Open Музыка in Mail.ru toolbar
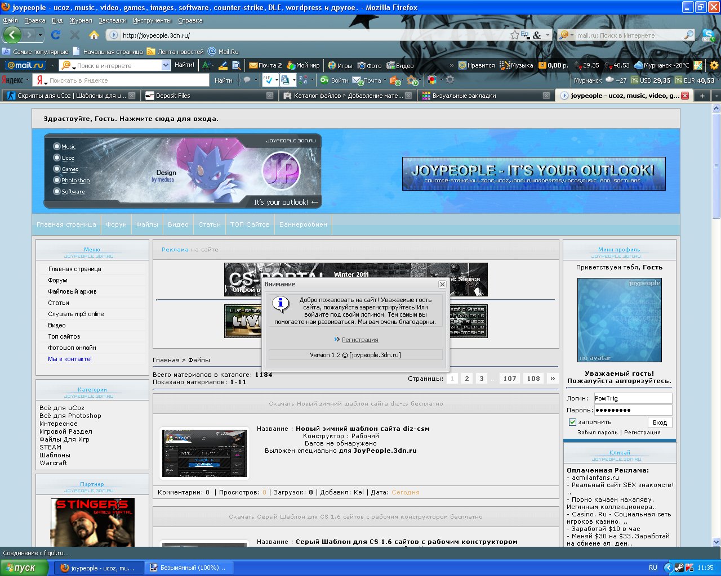 (x=516, y=65)
